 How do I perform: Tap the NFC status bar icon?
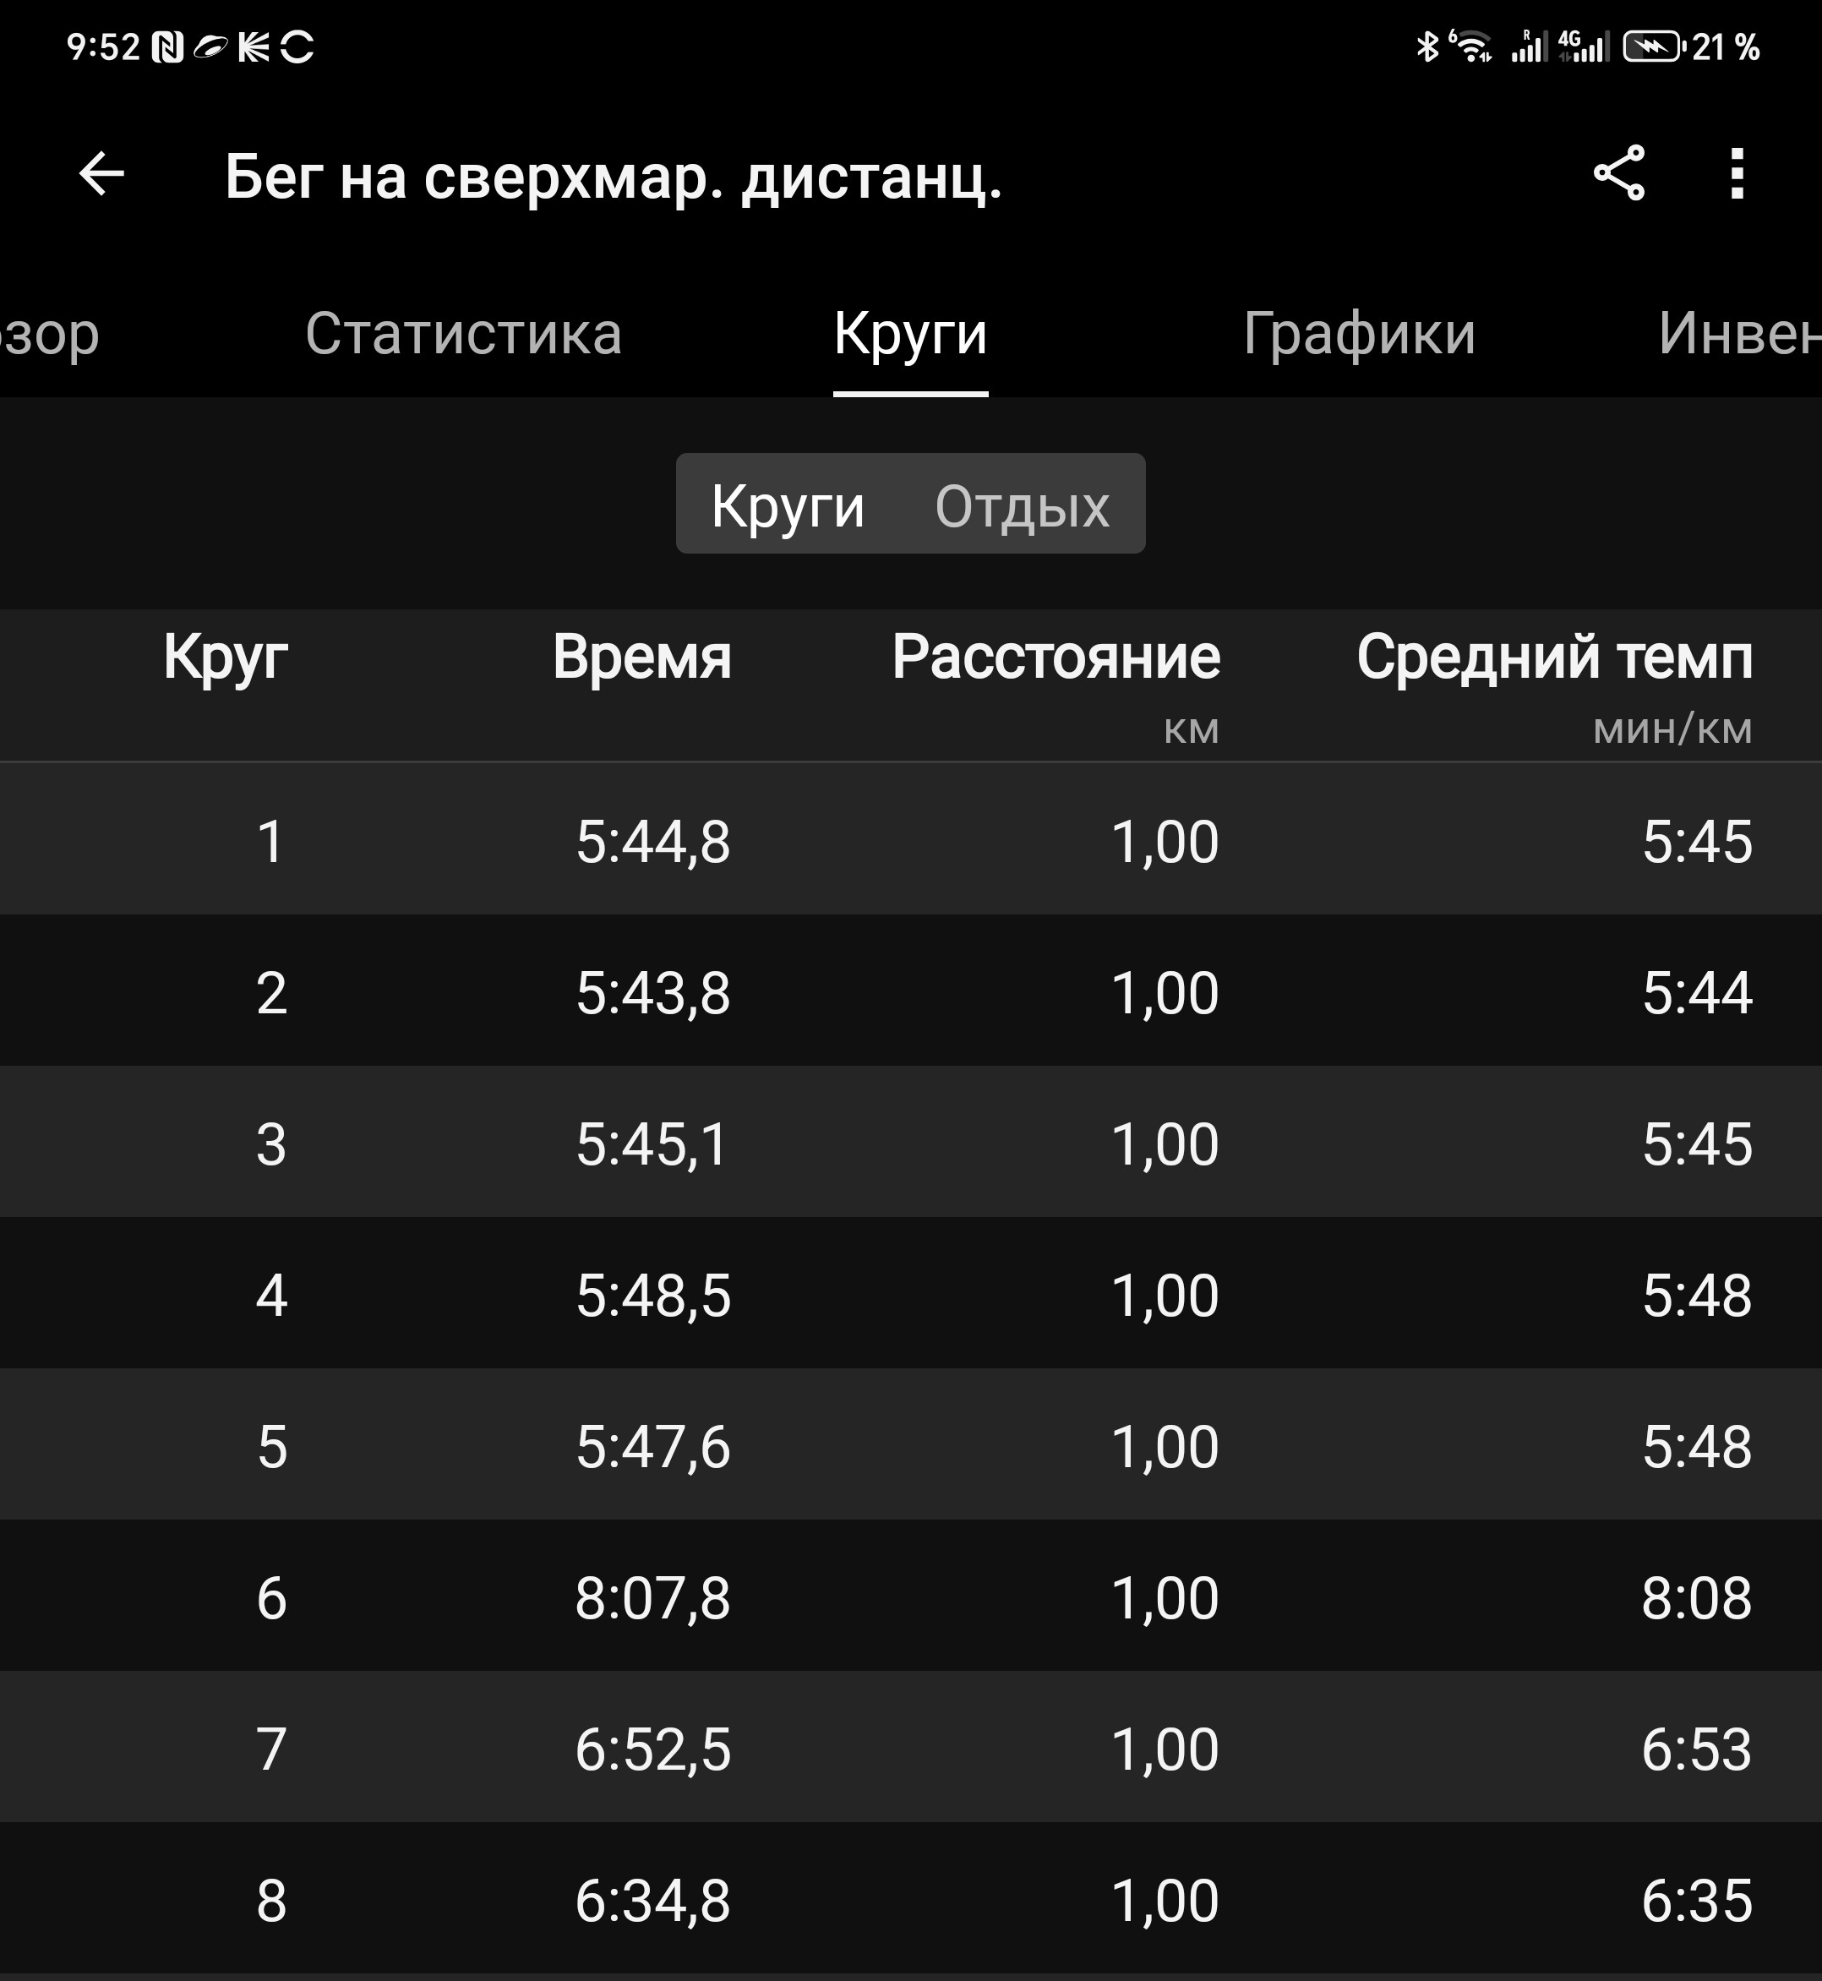tap(167, 47)
